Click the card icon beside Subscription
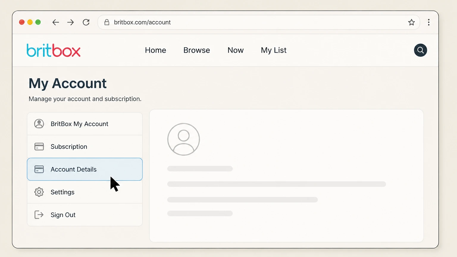Viewport: 457px width, 257px height. click(x=39, y=147)
